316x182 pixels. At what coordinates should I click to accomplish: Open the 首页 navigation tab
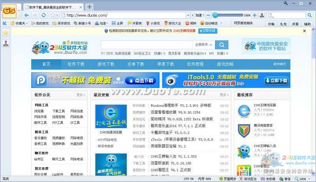(x=46, y=64)
